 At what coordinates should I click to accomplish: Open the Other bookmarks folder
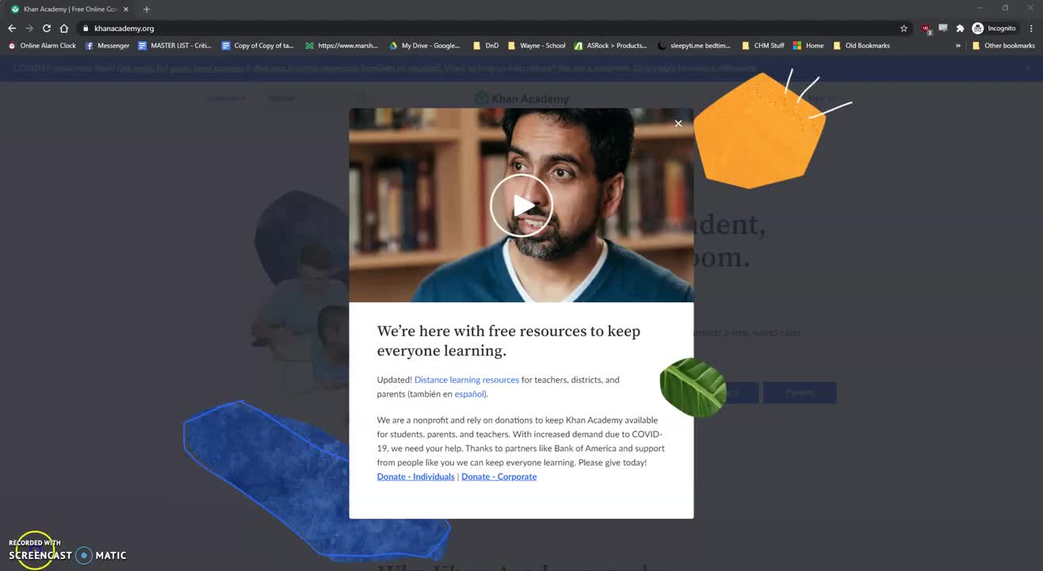click(x=1003, y=45)
